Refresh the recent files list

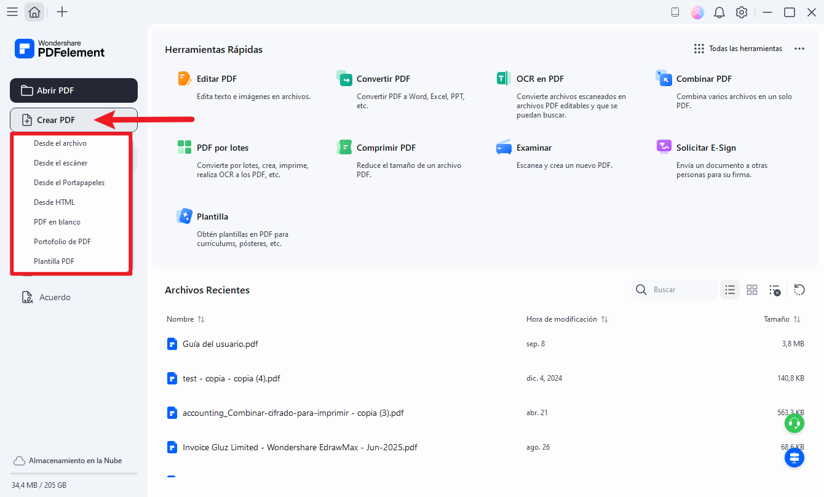799,290
